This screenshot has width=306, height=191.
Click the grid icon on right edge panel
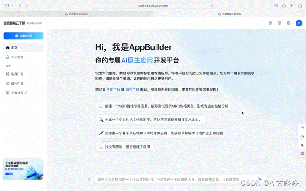[x=302, y=153]
